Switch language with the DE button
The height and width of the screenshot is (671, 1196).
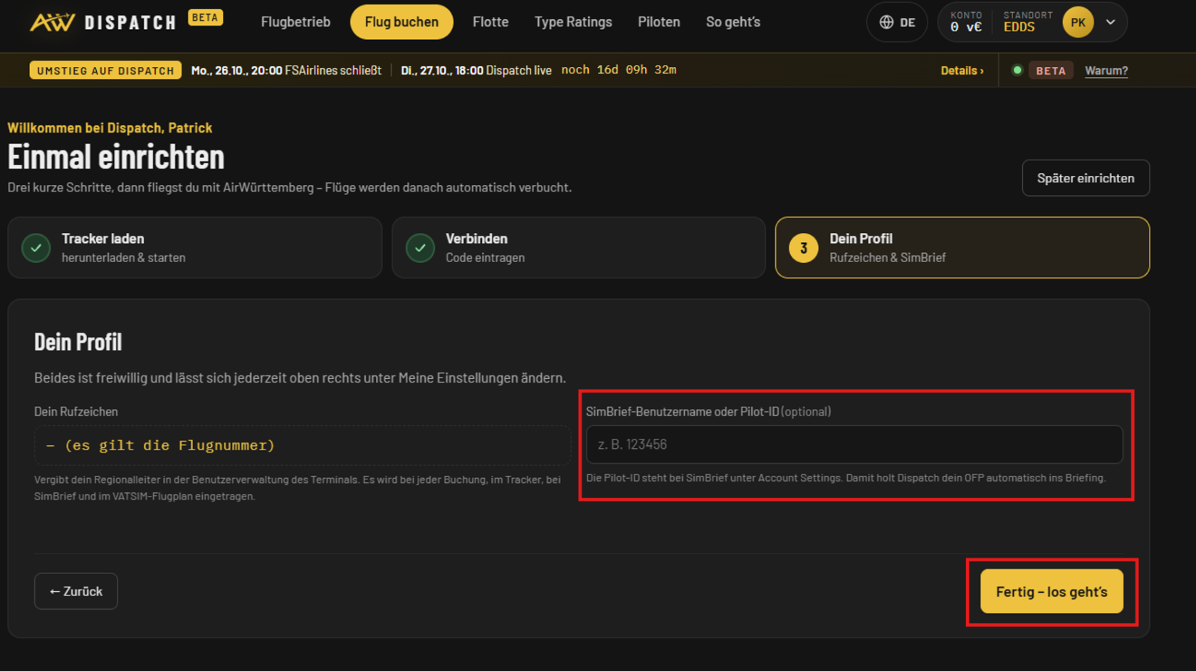coord(897,22)
